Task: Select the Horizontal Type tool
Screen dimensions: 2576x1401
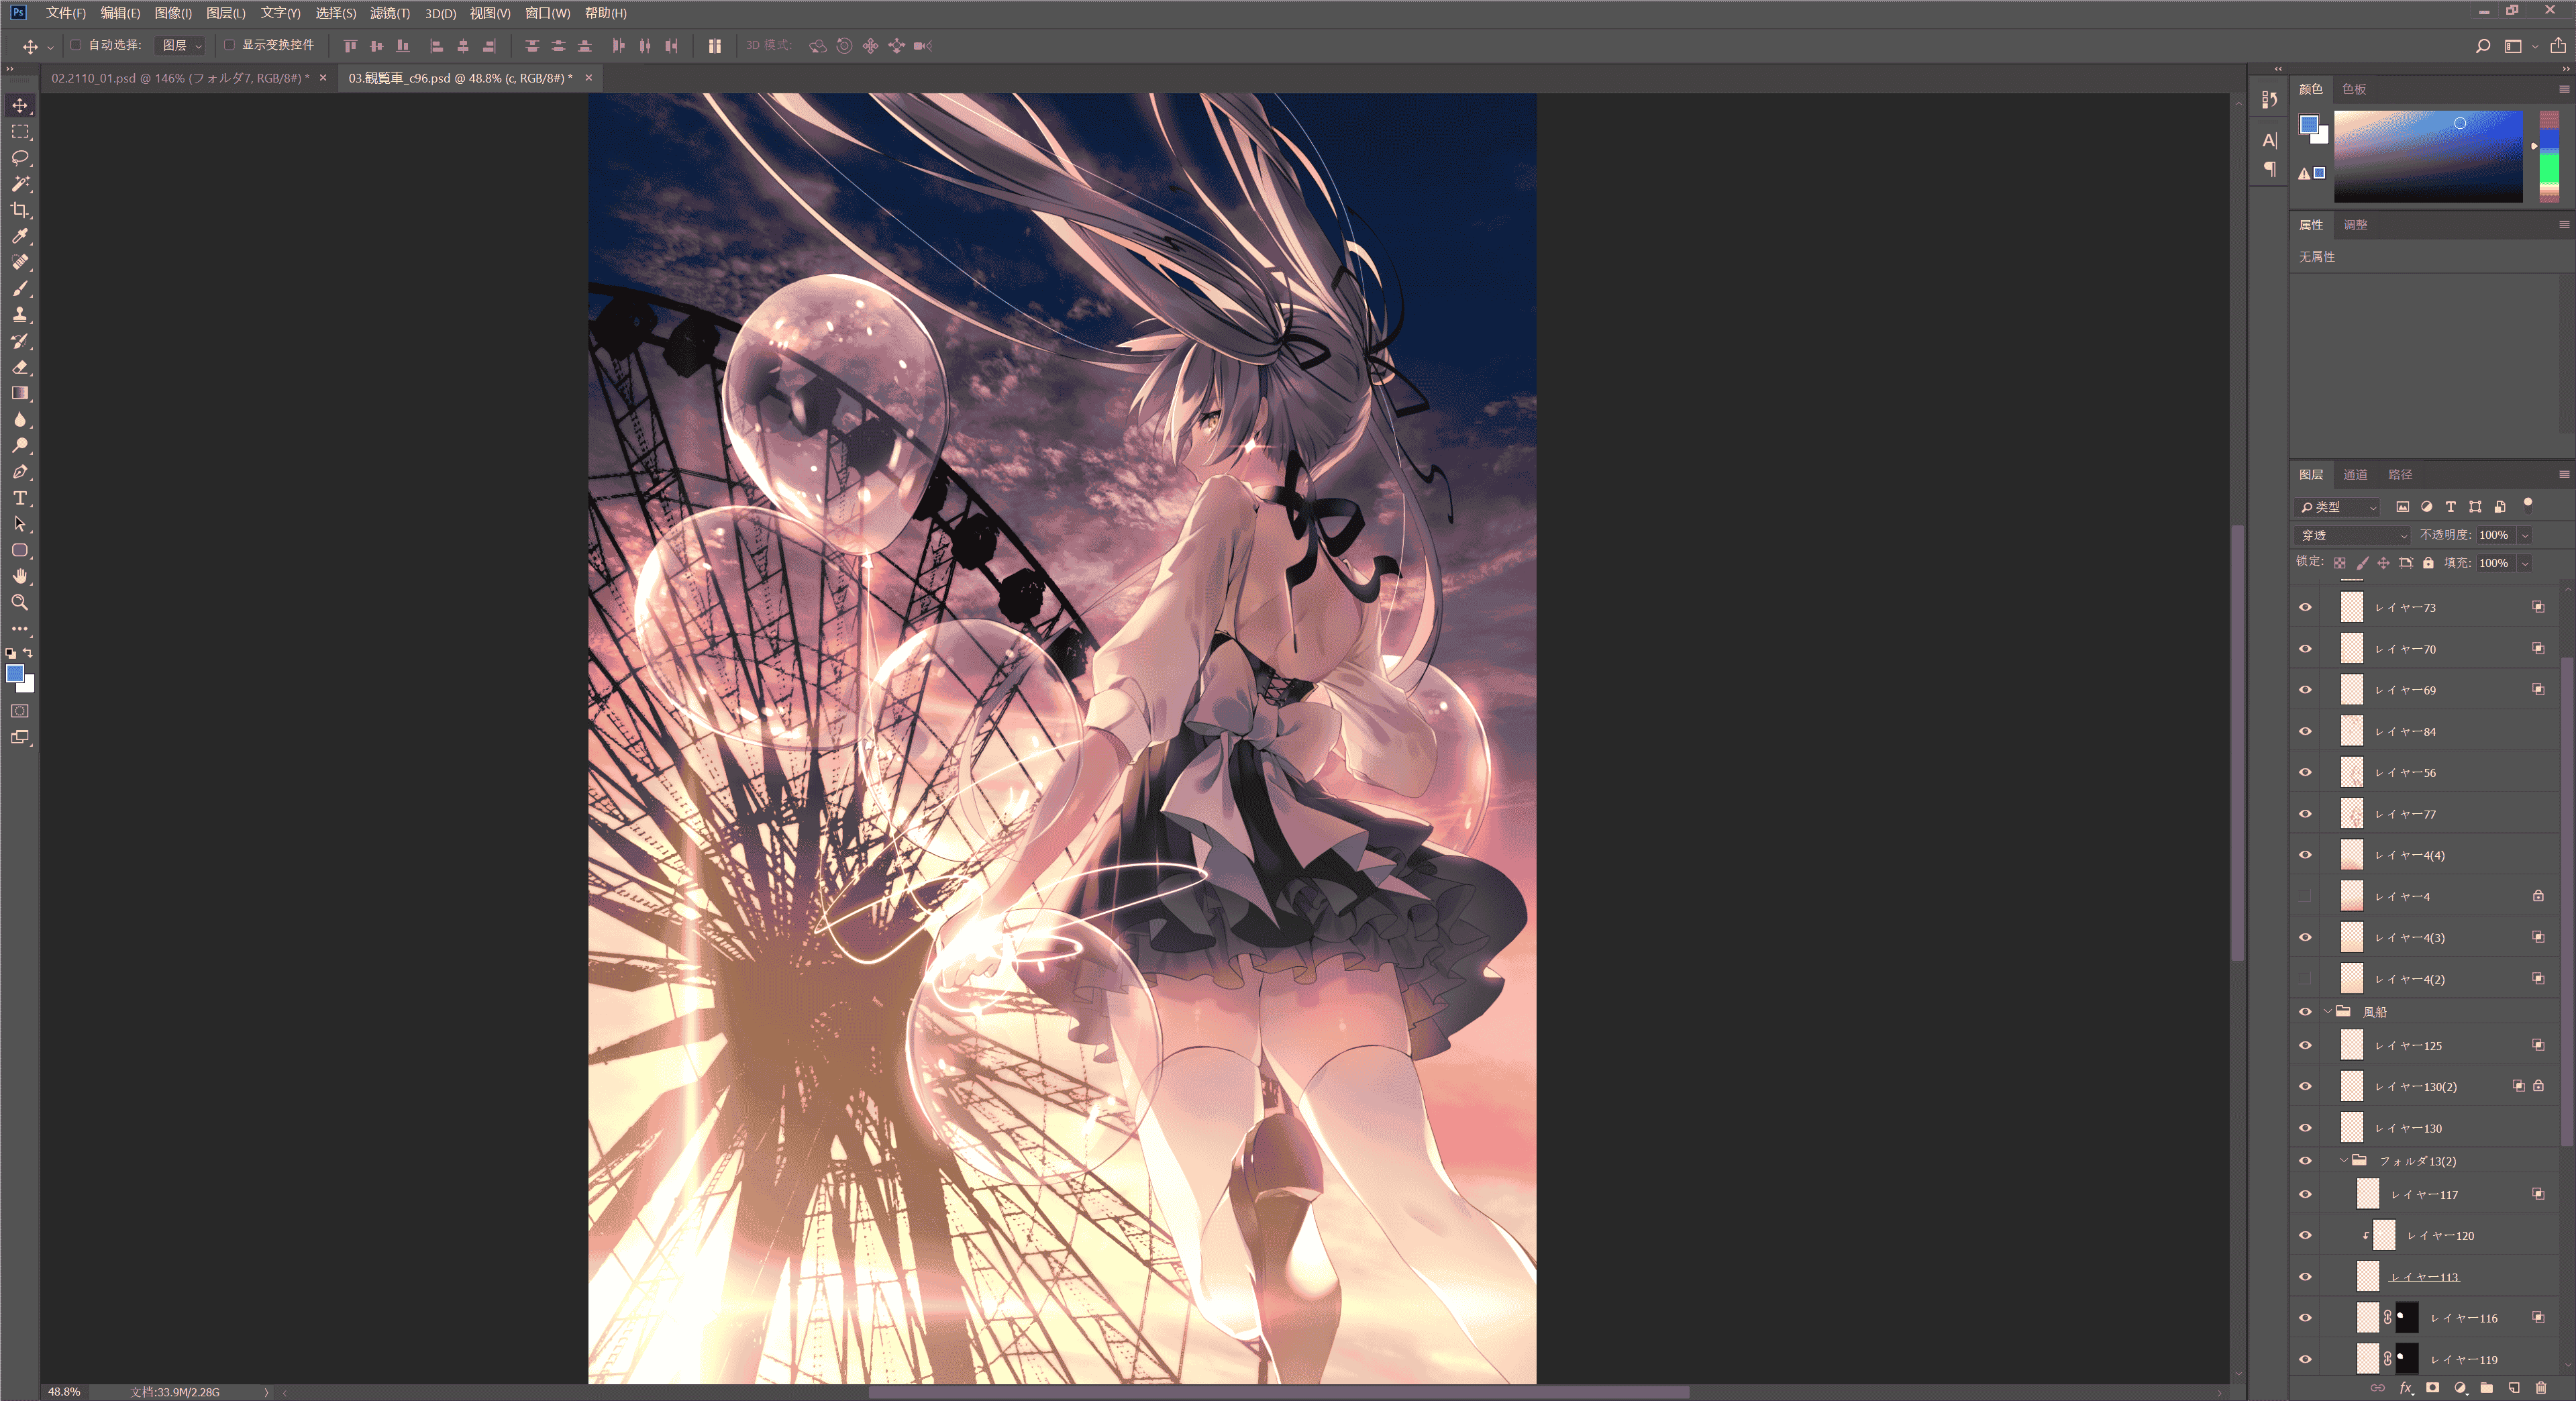Action: point(20,498)
